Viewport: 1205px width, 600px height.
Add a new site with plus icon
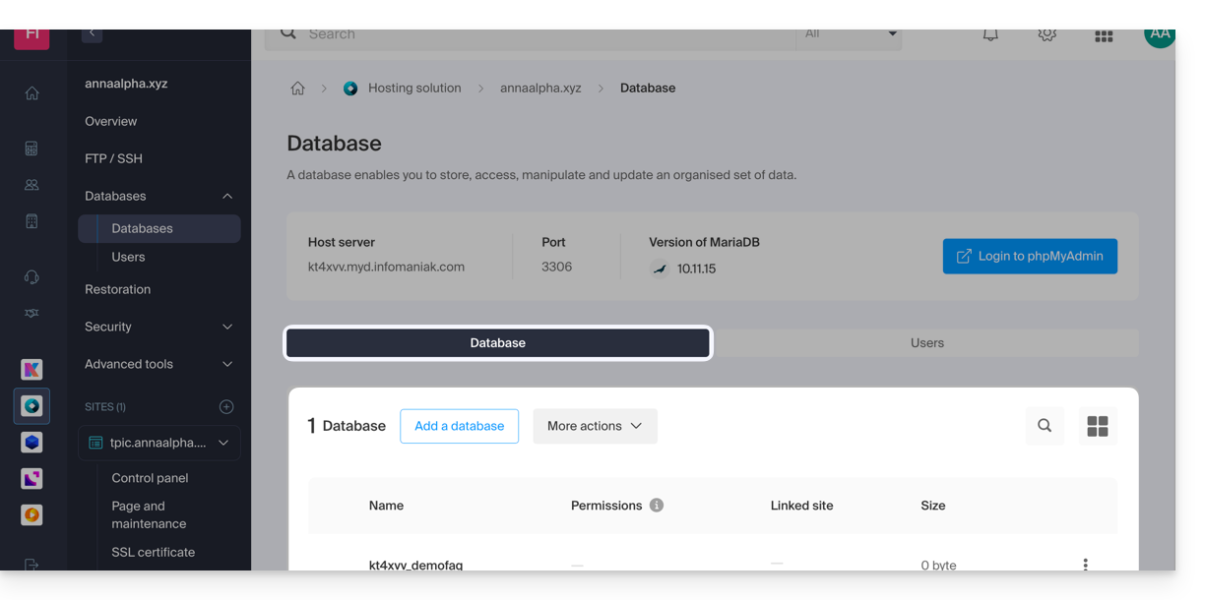pos(226,406)
